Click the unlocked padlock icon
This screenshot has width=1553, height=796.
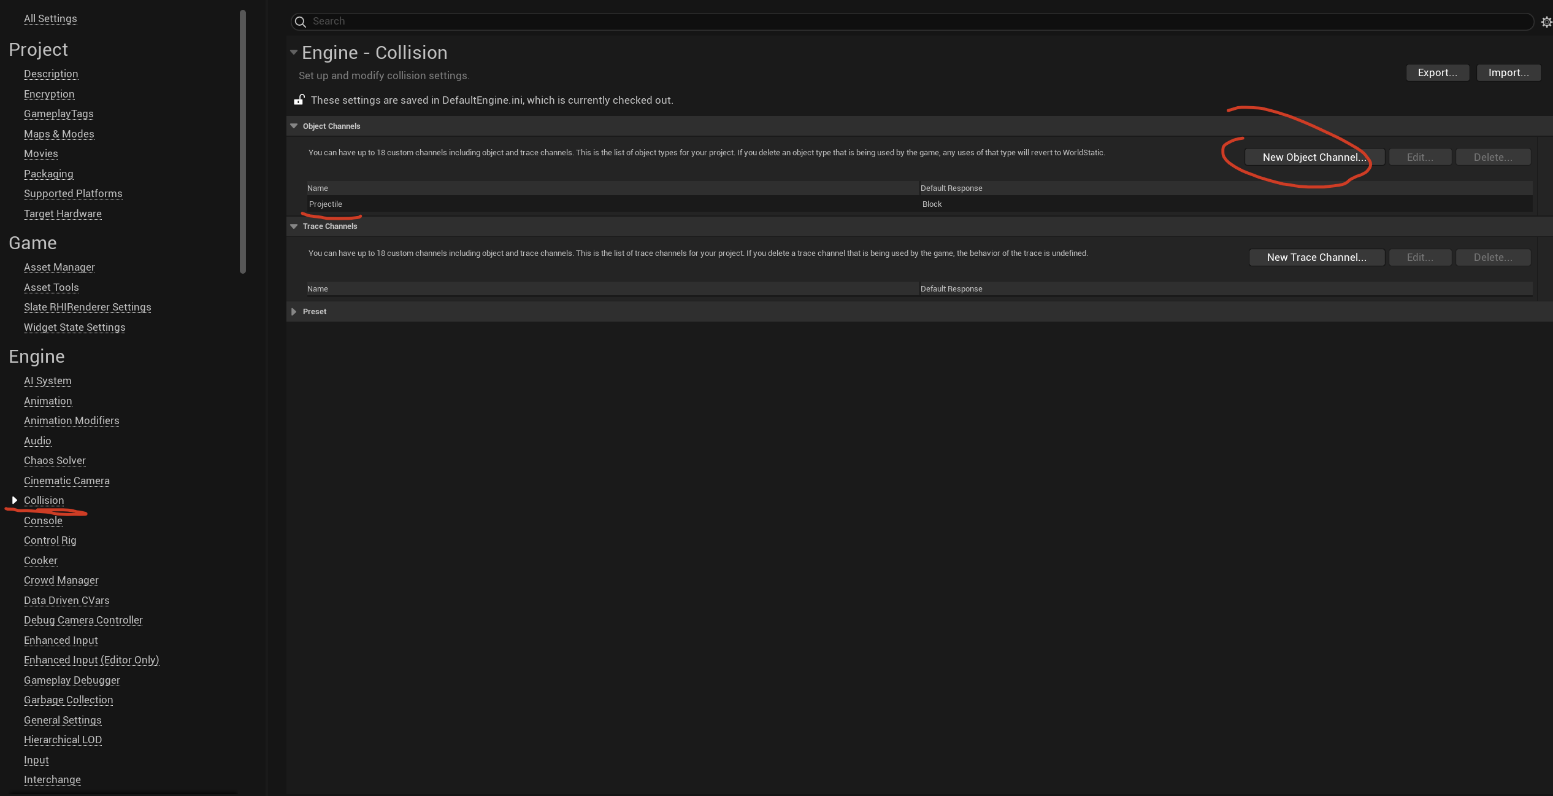[299, 99]
